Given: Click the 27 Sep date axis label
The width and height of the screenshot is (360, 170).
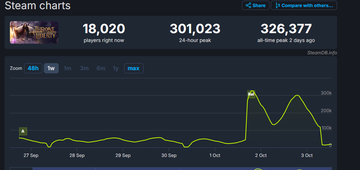Looking at the screenshot, I should [x=31, y=155].
